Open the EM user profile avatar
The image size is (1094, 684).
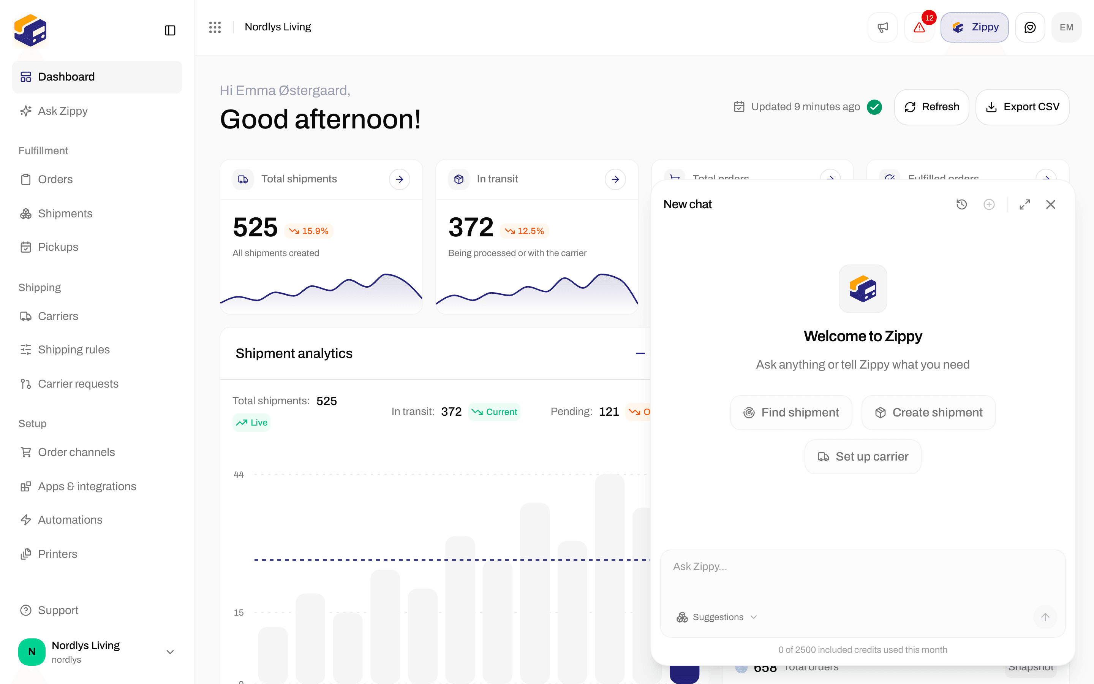coord(1066,27)
